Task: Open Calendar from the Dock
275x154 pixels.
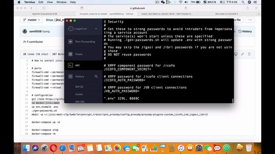Action: pos(81,148)
